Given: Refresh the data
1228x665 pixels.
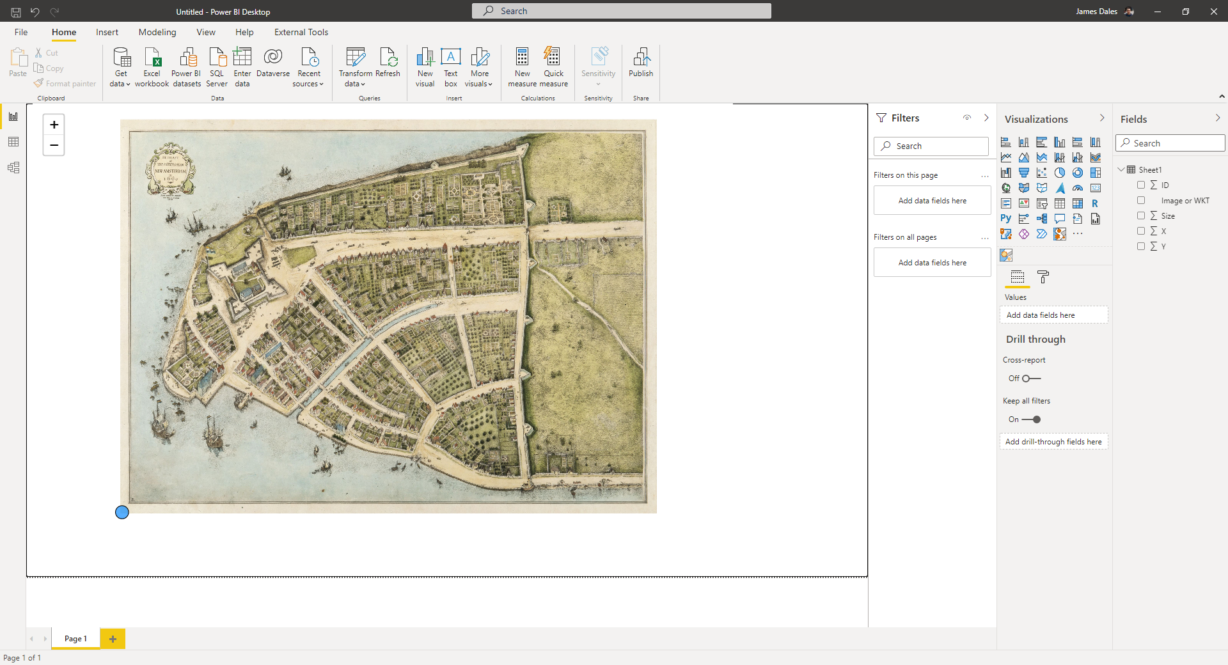Looking at the screenshot, I should (388, 63).
